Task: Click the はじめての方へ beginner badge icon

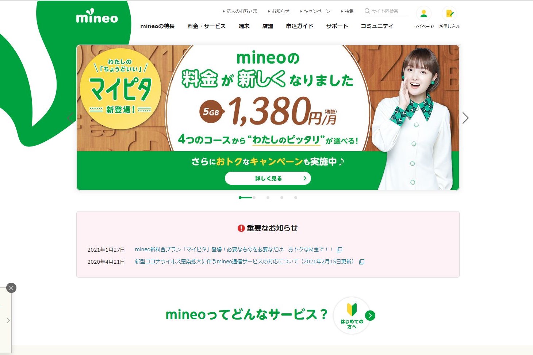Action: pos(352,316)
